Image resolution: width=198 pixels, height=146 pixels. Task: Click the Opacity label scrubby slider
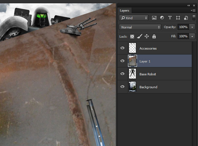tap(170, 27)
